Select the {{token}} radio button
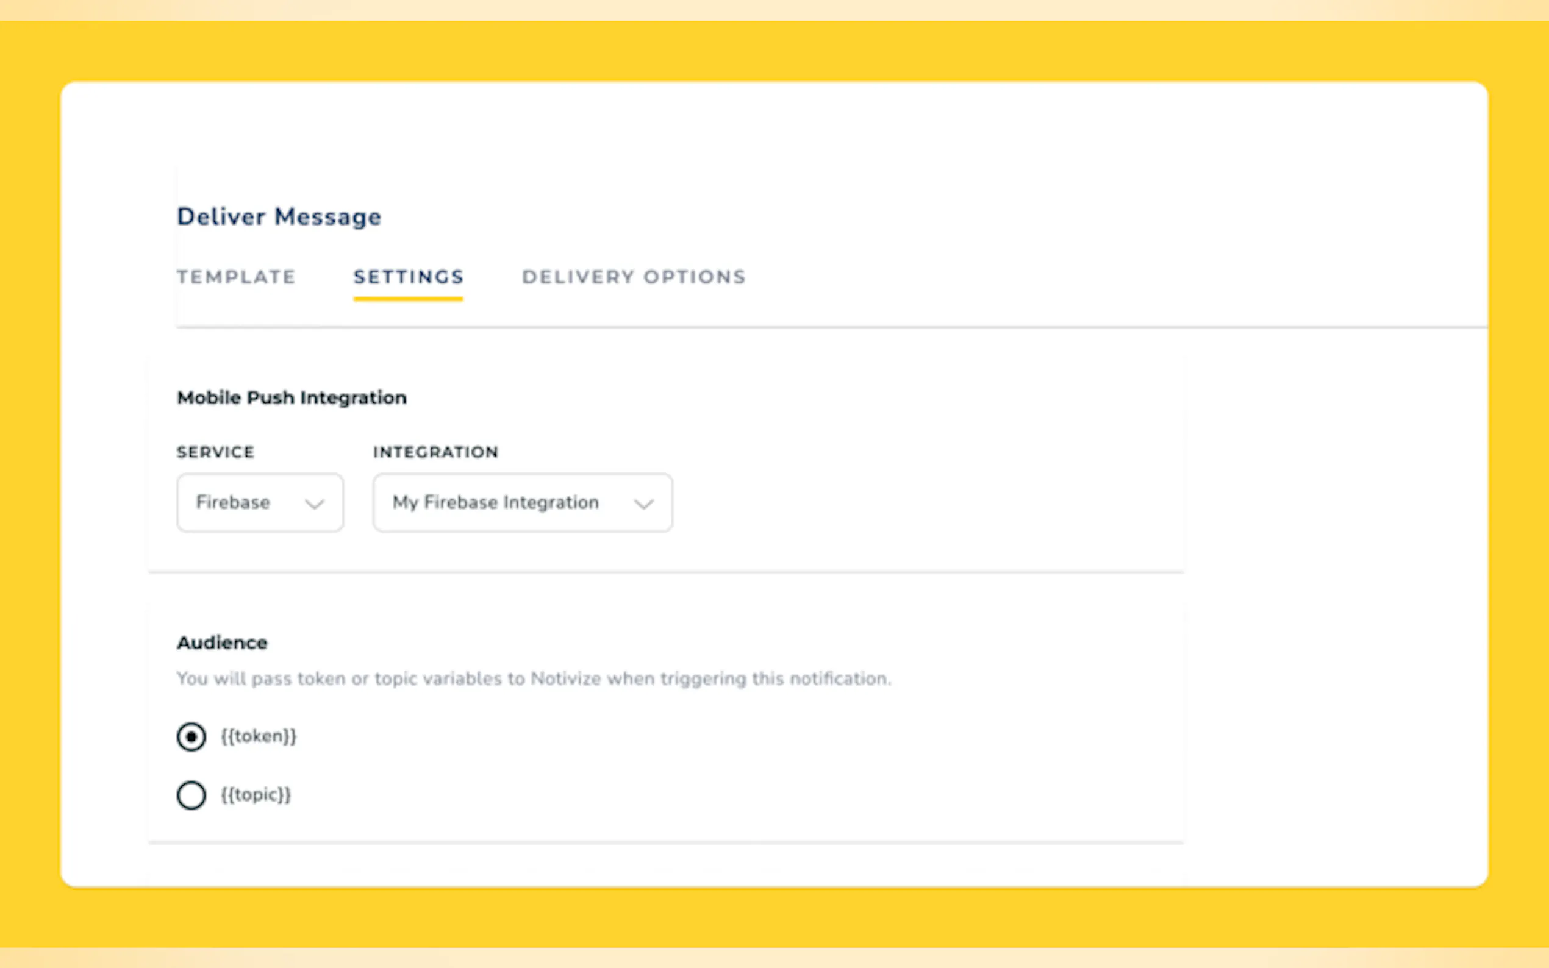This screenshot has height=968, width=1549. coord(191,736)
